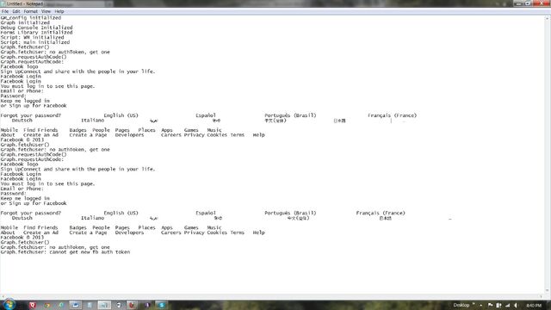Open the View menu in Notepad

coord(46,11)
